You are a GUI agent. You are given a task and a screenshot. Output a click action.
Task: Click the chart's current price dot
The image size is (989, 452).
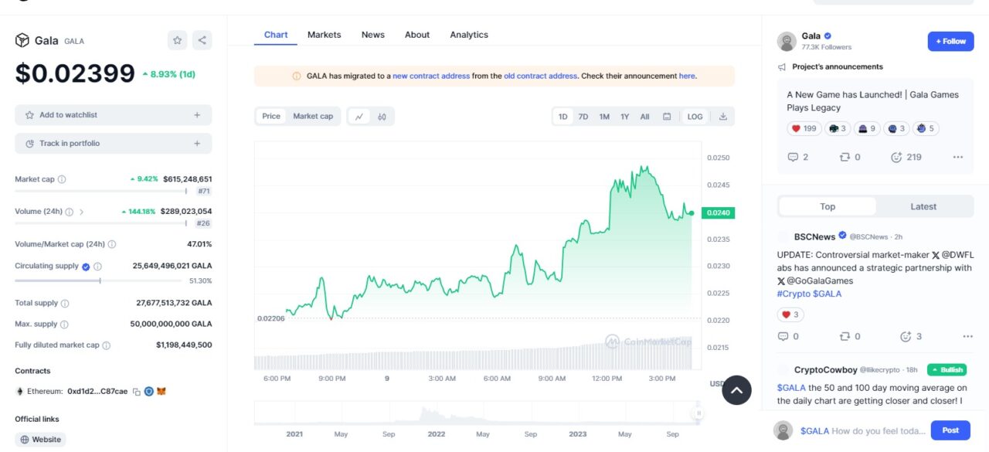[692, 212]
